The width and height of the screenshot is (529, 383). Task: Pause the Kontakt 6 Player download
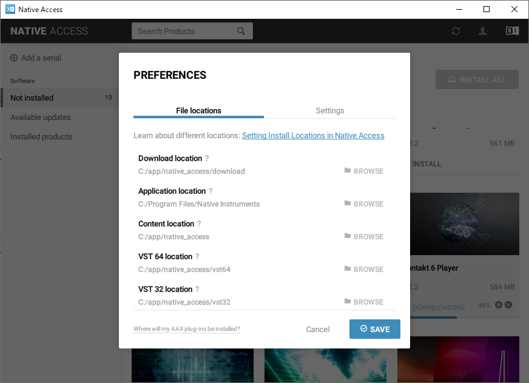498,305
